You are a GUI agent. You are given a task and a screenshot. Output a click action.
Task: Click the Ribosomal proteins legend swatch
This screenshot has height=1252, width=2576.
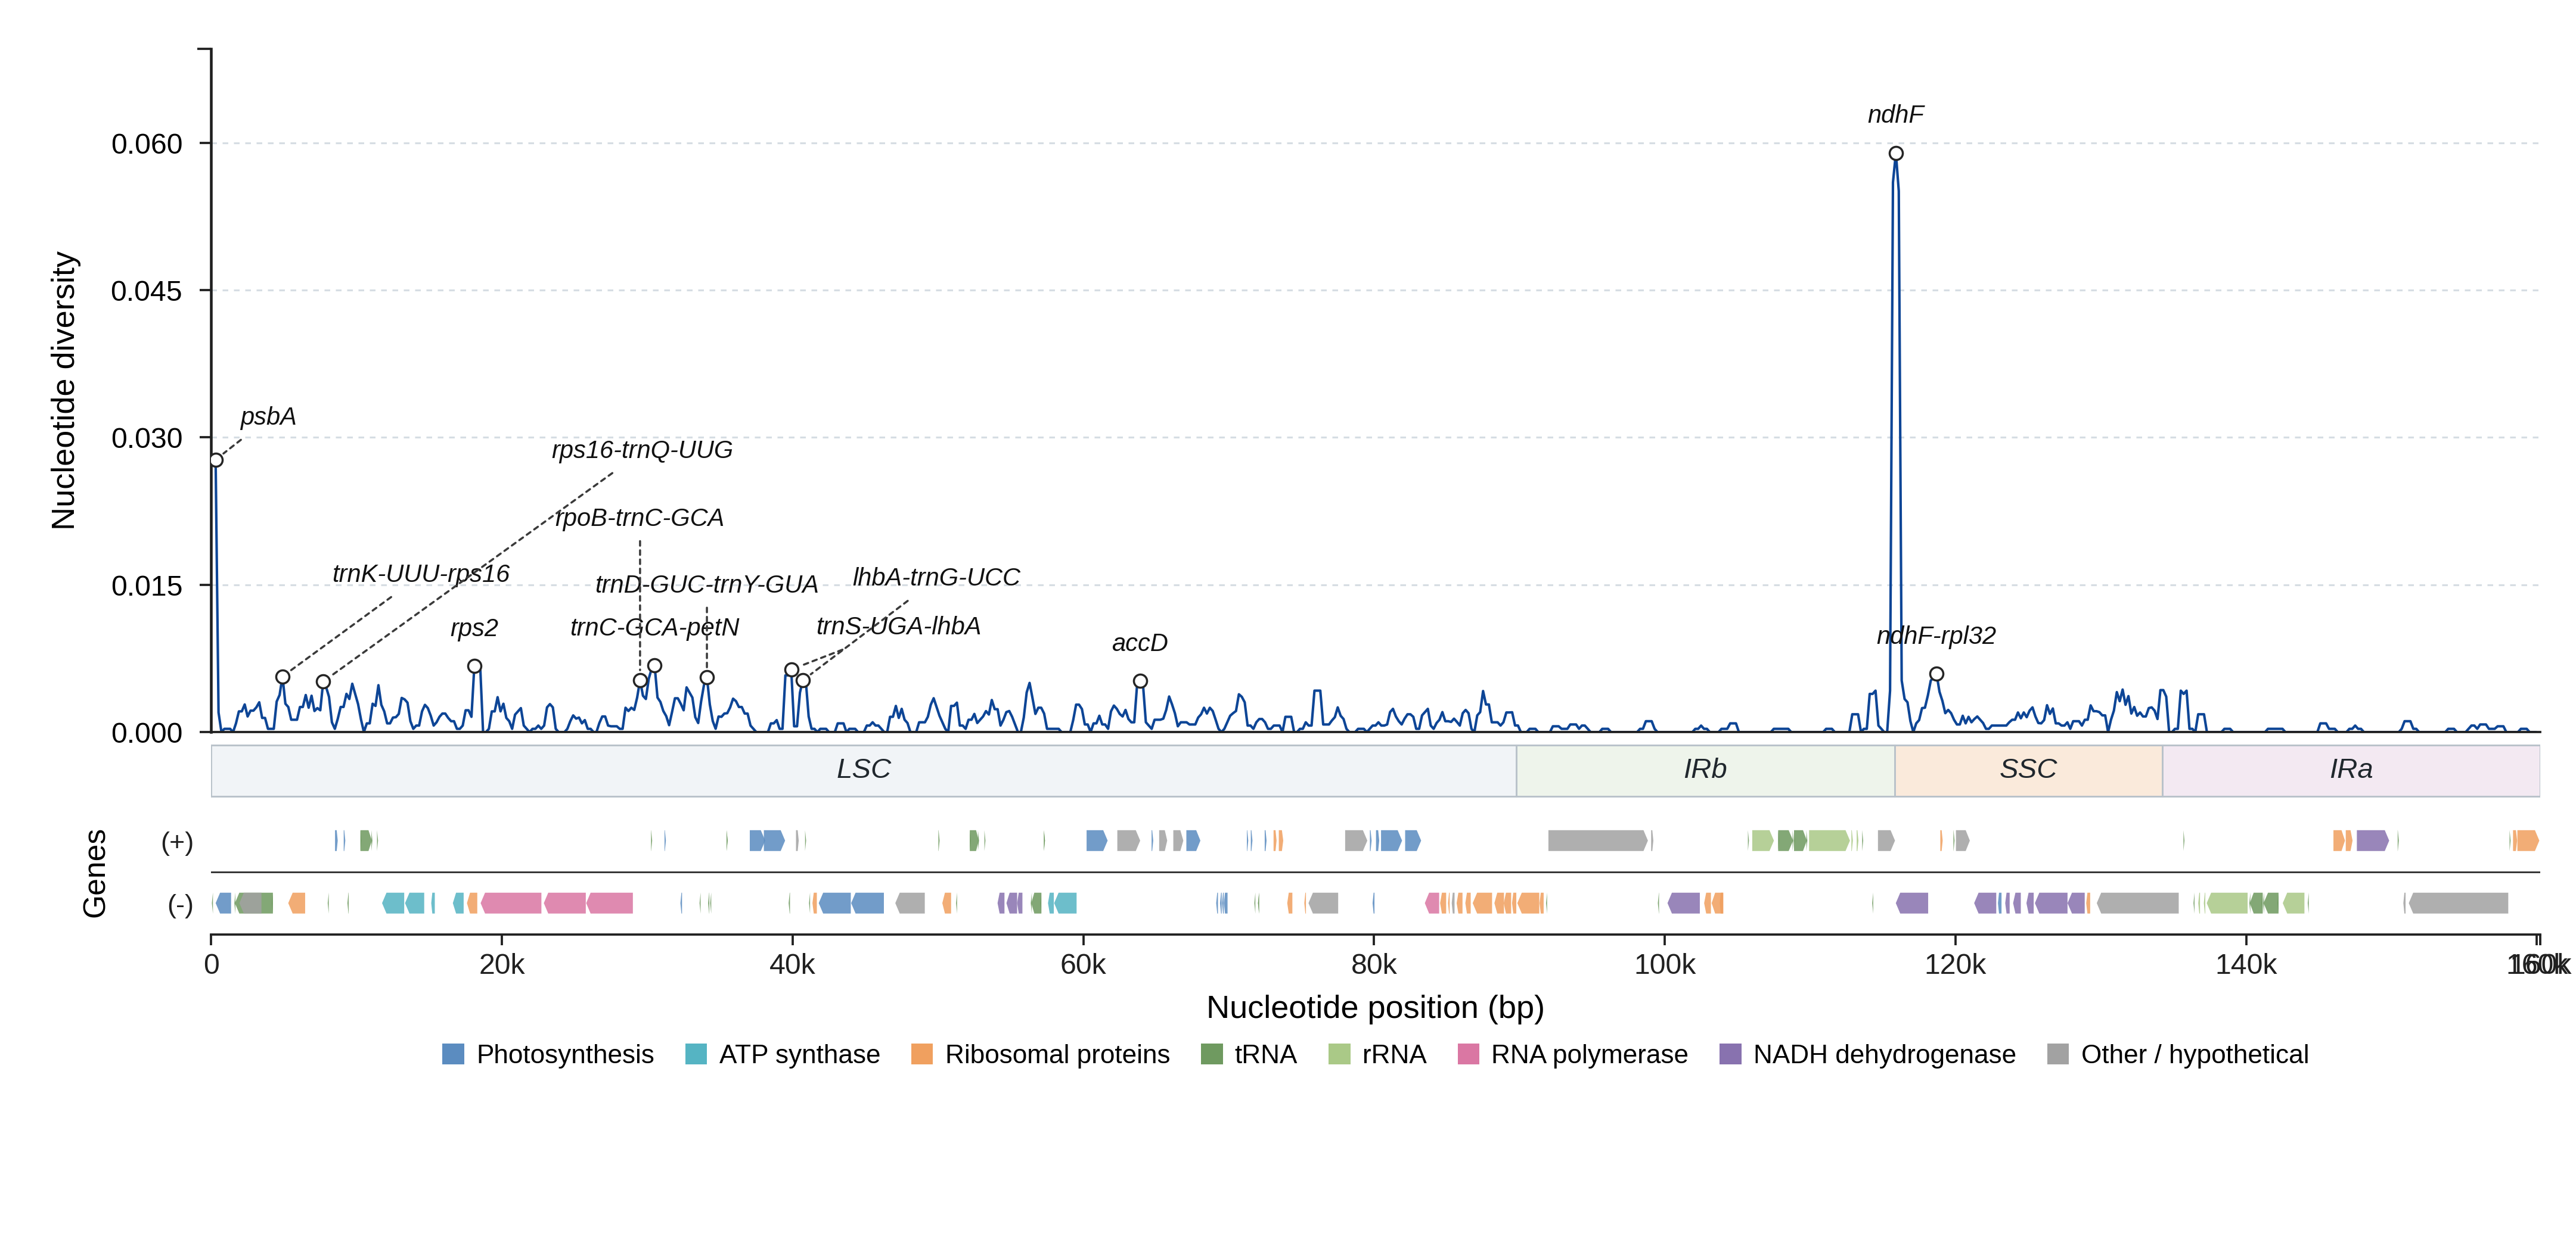922,1054
